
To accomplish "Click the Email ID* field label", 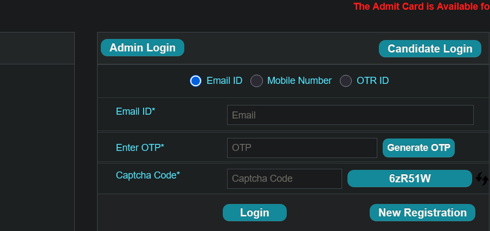I will (x=136, y=111).
